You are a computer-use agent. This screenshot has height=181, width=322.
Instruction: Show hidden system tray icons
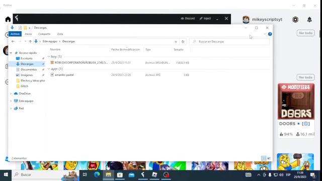(x=259, y=175)
